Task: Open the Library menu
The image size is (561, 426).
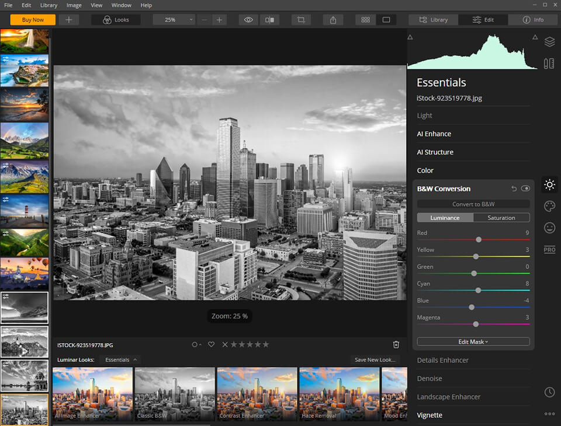Action: point(49,5)
